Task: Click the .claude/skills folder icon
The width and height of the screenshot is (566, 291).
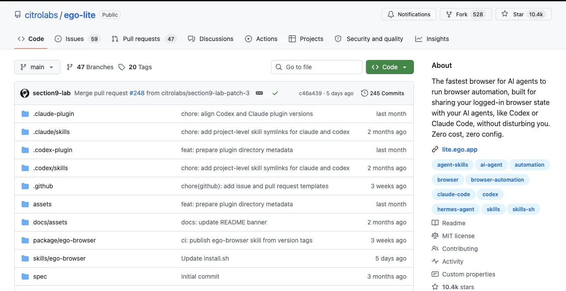Action: (25, 132)
